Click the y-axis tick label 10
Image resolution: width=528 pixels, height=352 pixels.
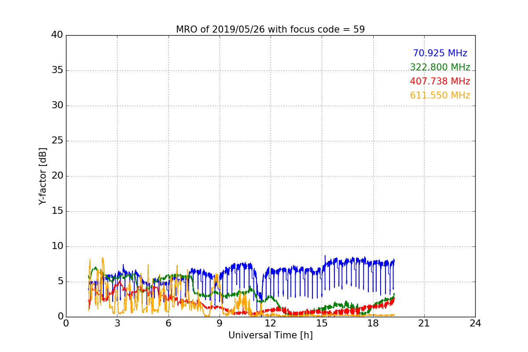(x=57, y=246)
